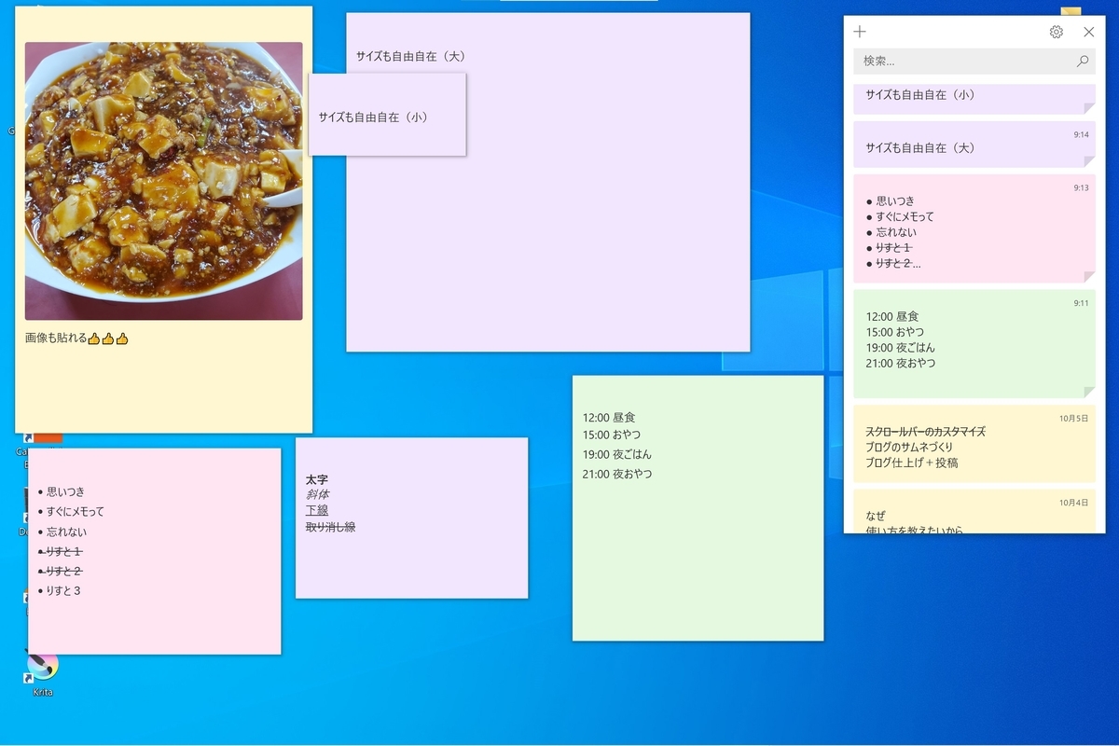
Task: Click the mapo tofu photo in the yellow note
Action: coord(163,182)
